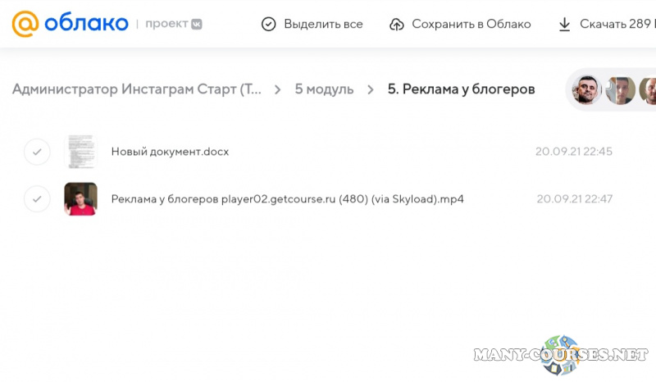Screen dimensions: 656x382
Task: Click the circled checkmark icon beside Выделить все
Action: (268, 25)
